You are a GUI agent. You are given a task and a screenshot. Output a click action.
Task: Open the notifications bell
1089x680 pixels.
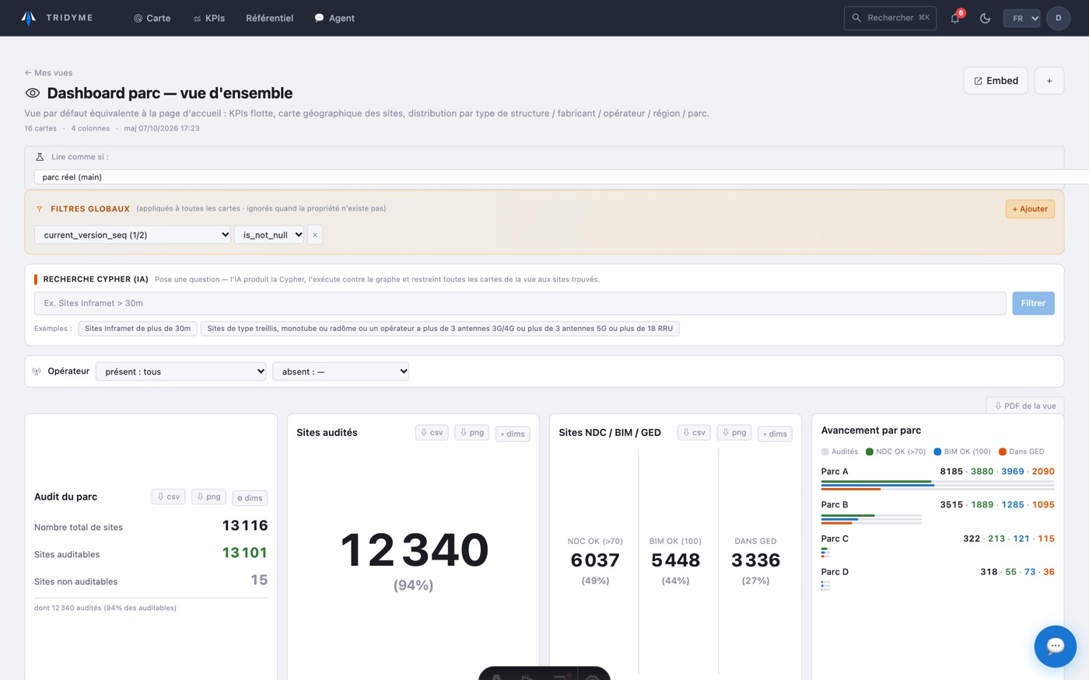point(955,18)
